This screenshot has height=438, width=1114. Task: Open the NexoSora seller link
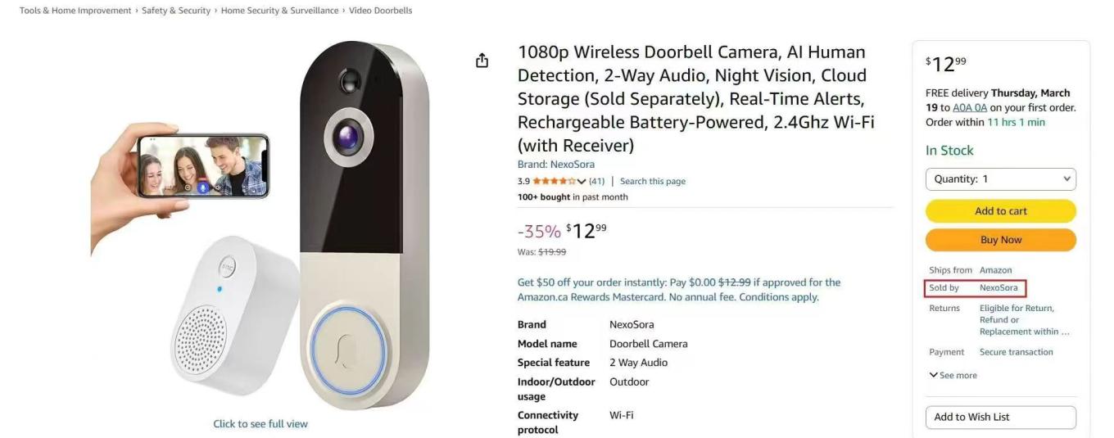(x=999, y=288)
